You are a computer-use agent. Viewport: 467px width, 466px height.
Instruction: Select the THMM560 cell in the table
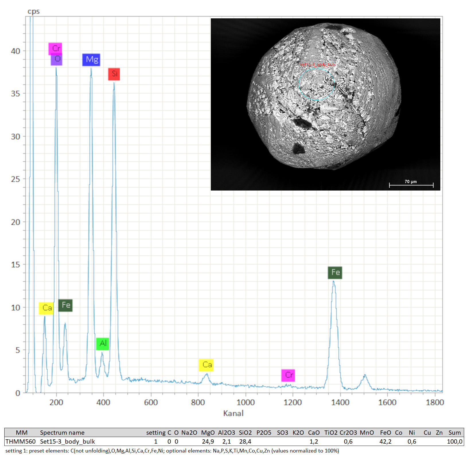point(20,441)
